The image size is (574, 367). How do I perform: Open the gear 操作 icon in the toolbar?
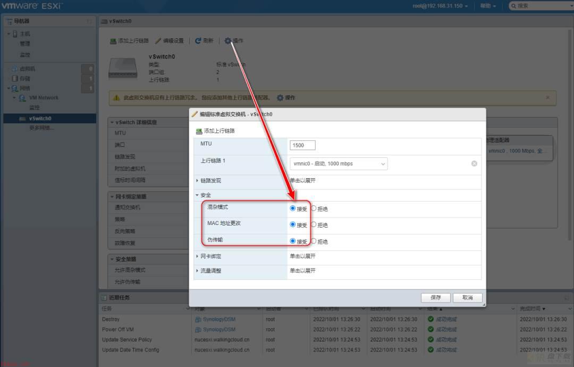tap(227, 40)
